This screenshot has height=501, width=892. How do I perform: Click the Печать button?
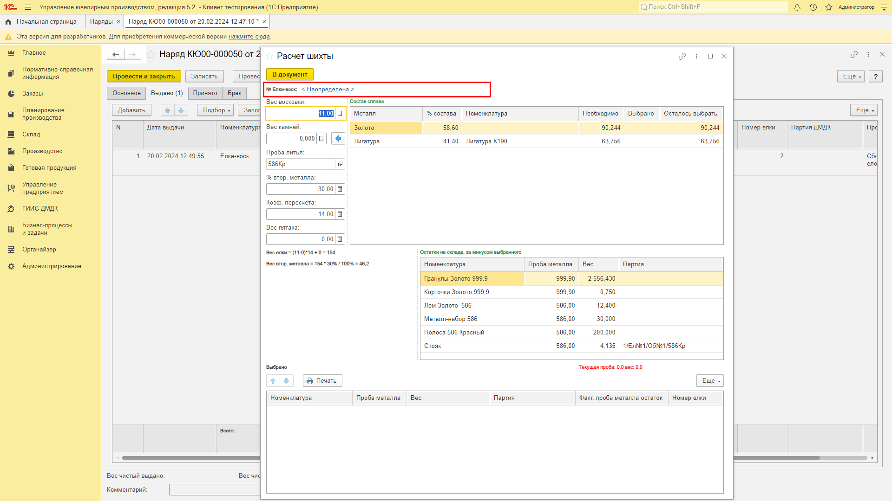[322, 381]
